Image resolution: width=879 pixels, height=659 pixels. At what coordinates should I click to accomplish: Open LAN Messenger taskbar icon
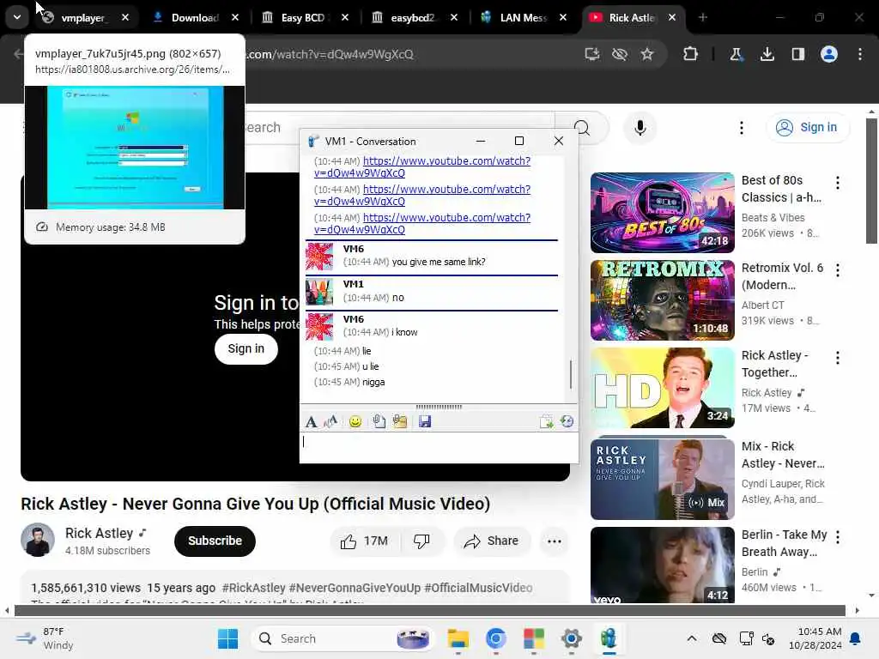tap(609, 638)
